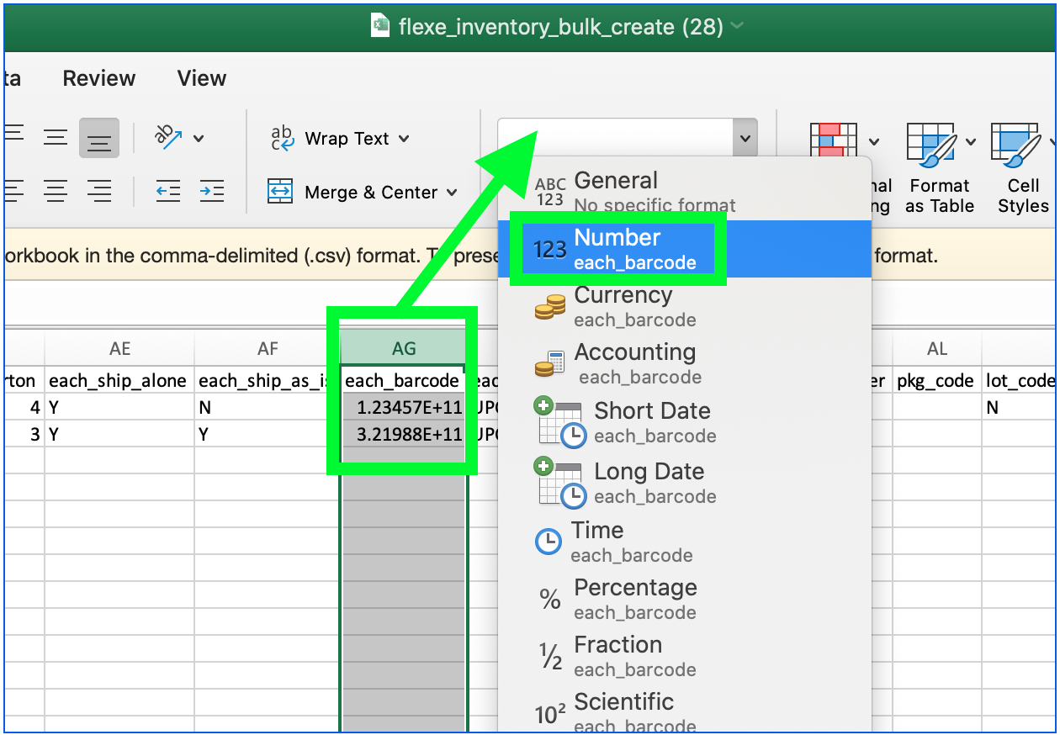The width and height of the screenshot is (1060, 735).
Task: Open the number format dropdown arrow
Action: 744,137
